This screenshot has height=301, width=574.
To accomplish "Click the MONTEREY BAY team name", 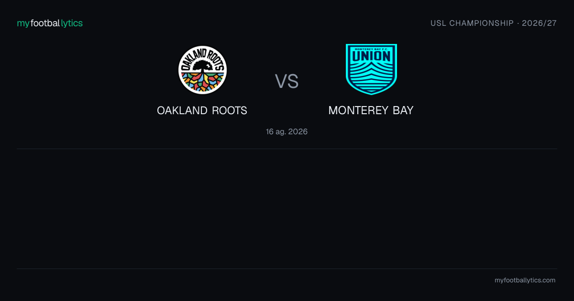I will coord(371,110).
